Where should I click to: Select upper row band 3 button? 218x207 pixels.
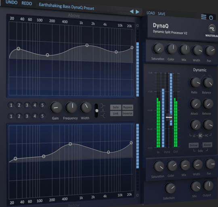(27, 105)
